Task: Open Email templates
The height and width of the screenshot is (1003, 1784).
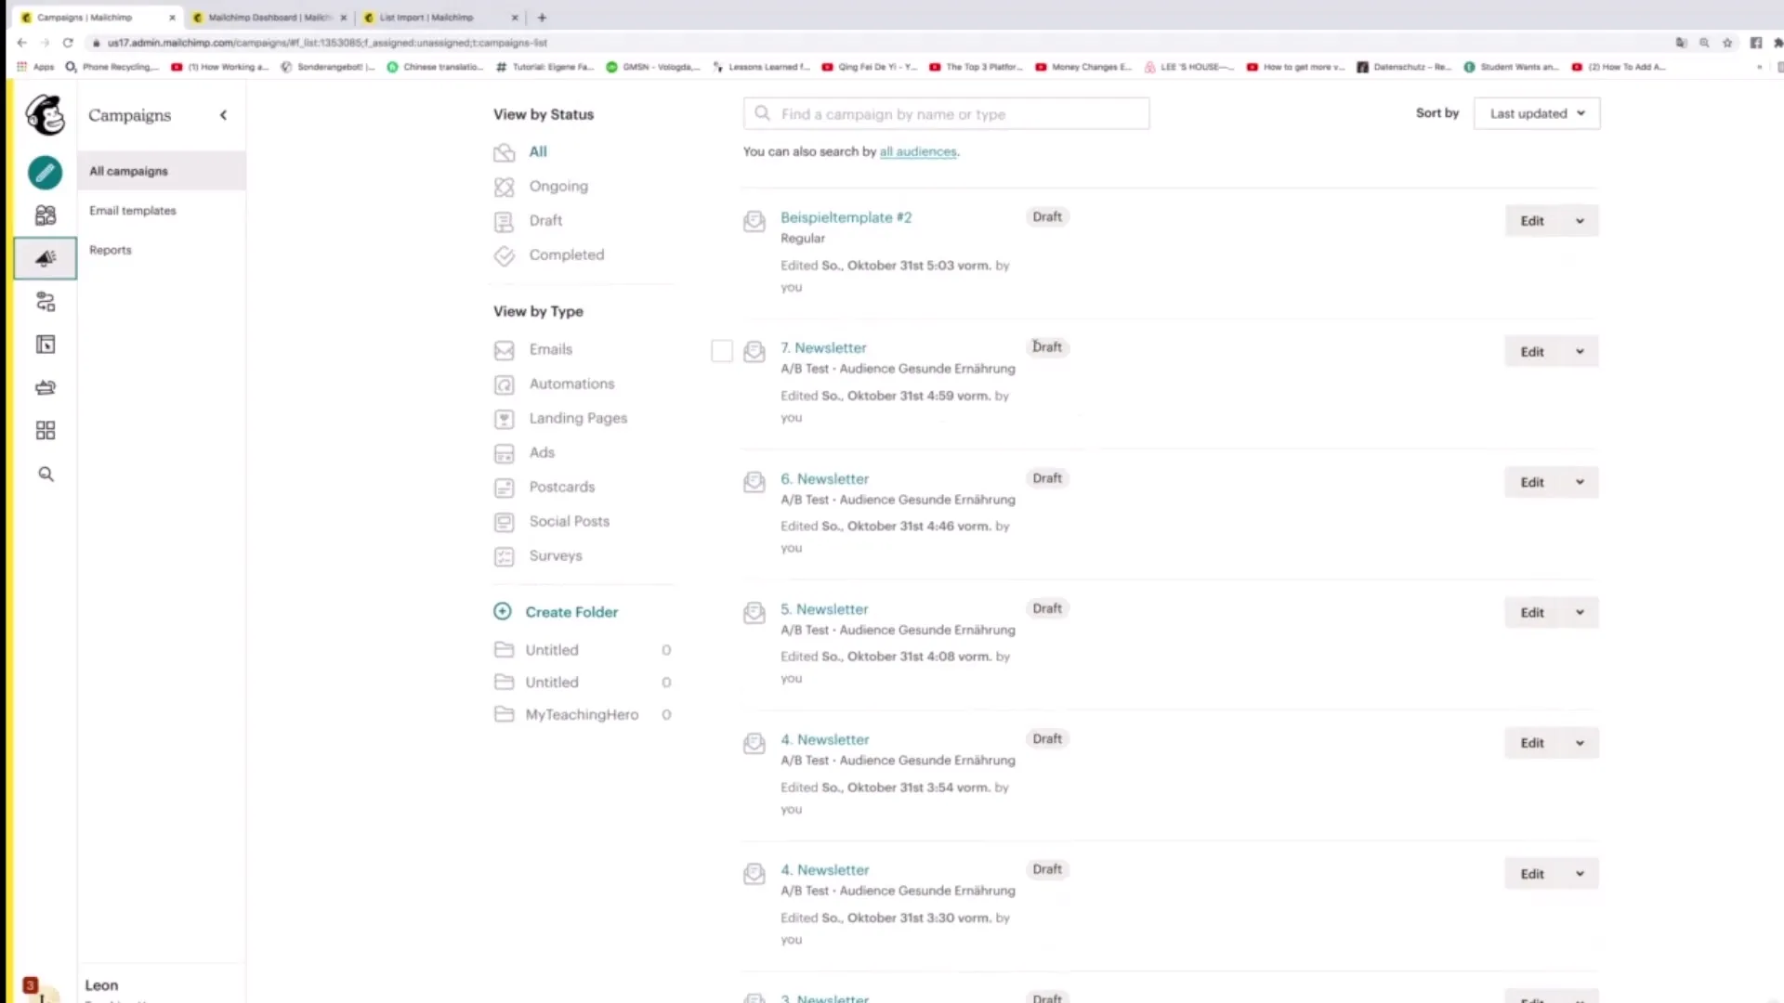Action: click(x=133, y=211)
